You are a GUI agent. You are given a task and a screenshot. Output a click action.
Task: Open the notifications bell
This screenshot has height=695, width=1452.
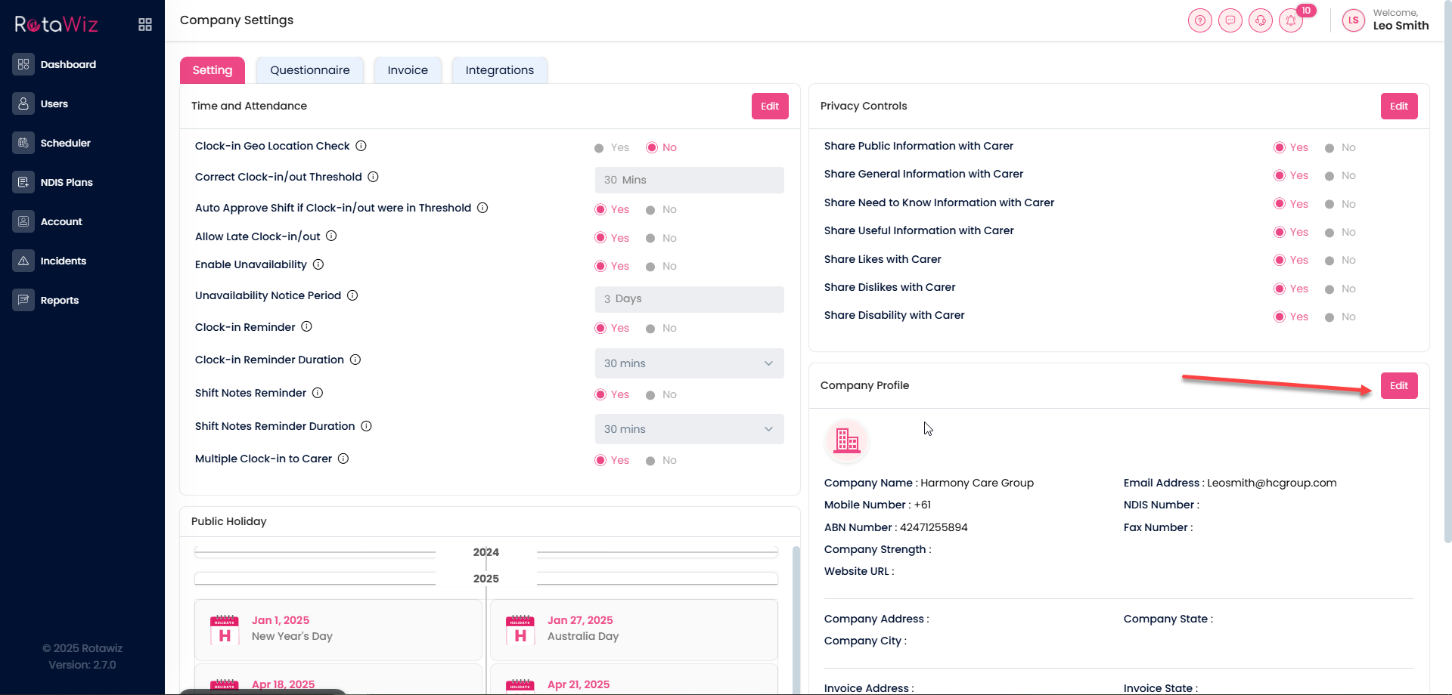[1291, 20]
